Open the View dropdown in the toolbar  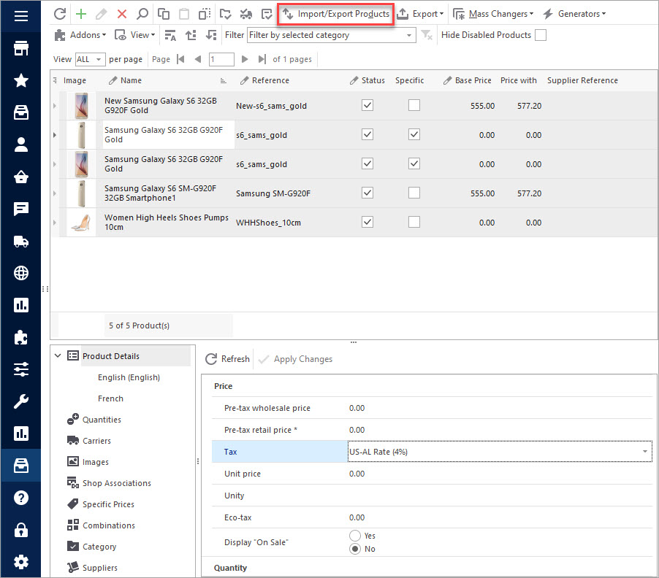tap(135, 35)
